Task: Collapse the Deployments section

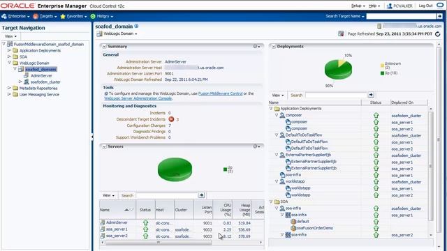Action: coord(274,46)
